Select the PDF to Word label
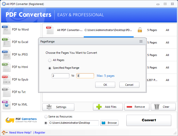The height and width of the screenshot is (136, 178). coord(20,29)
